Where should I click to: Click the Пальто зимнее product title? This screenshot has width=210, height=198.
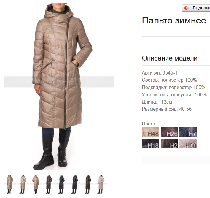(x=174, y=20)
